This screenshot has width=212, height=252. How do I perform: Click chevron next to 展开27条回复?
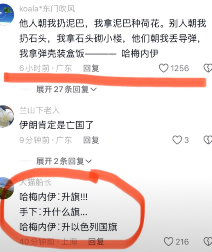94,89
